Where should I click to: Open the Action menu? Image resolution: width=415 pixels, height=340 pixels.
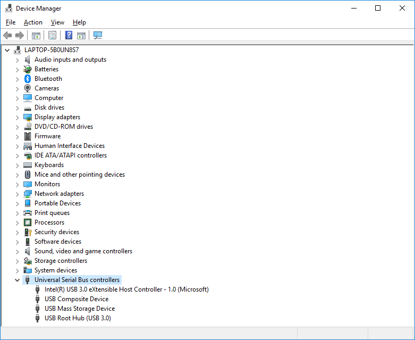(33, 22)
